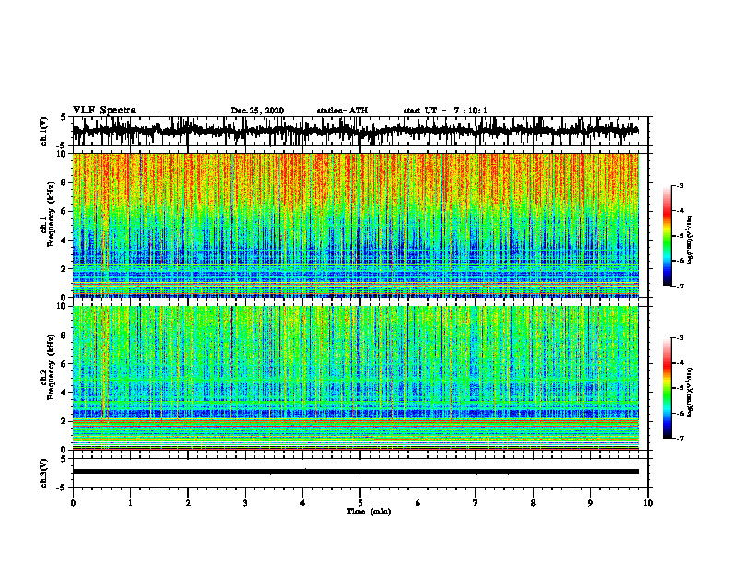Click the '6' kHz tick of ch.2 spectrogram

coord(65,364)
